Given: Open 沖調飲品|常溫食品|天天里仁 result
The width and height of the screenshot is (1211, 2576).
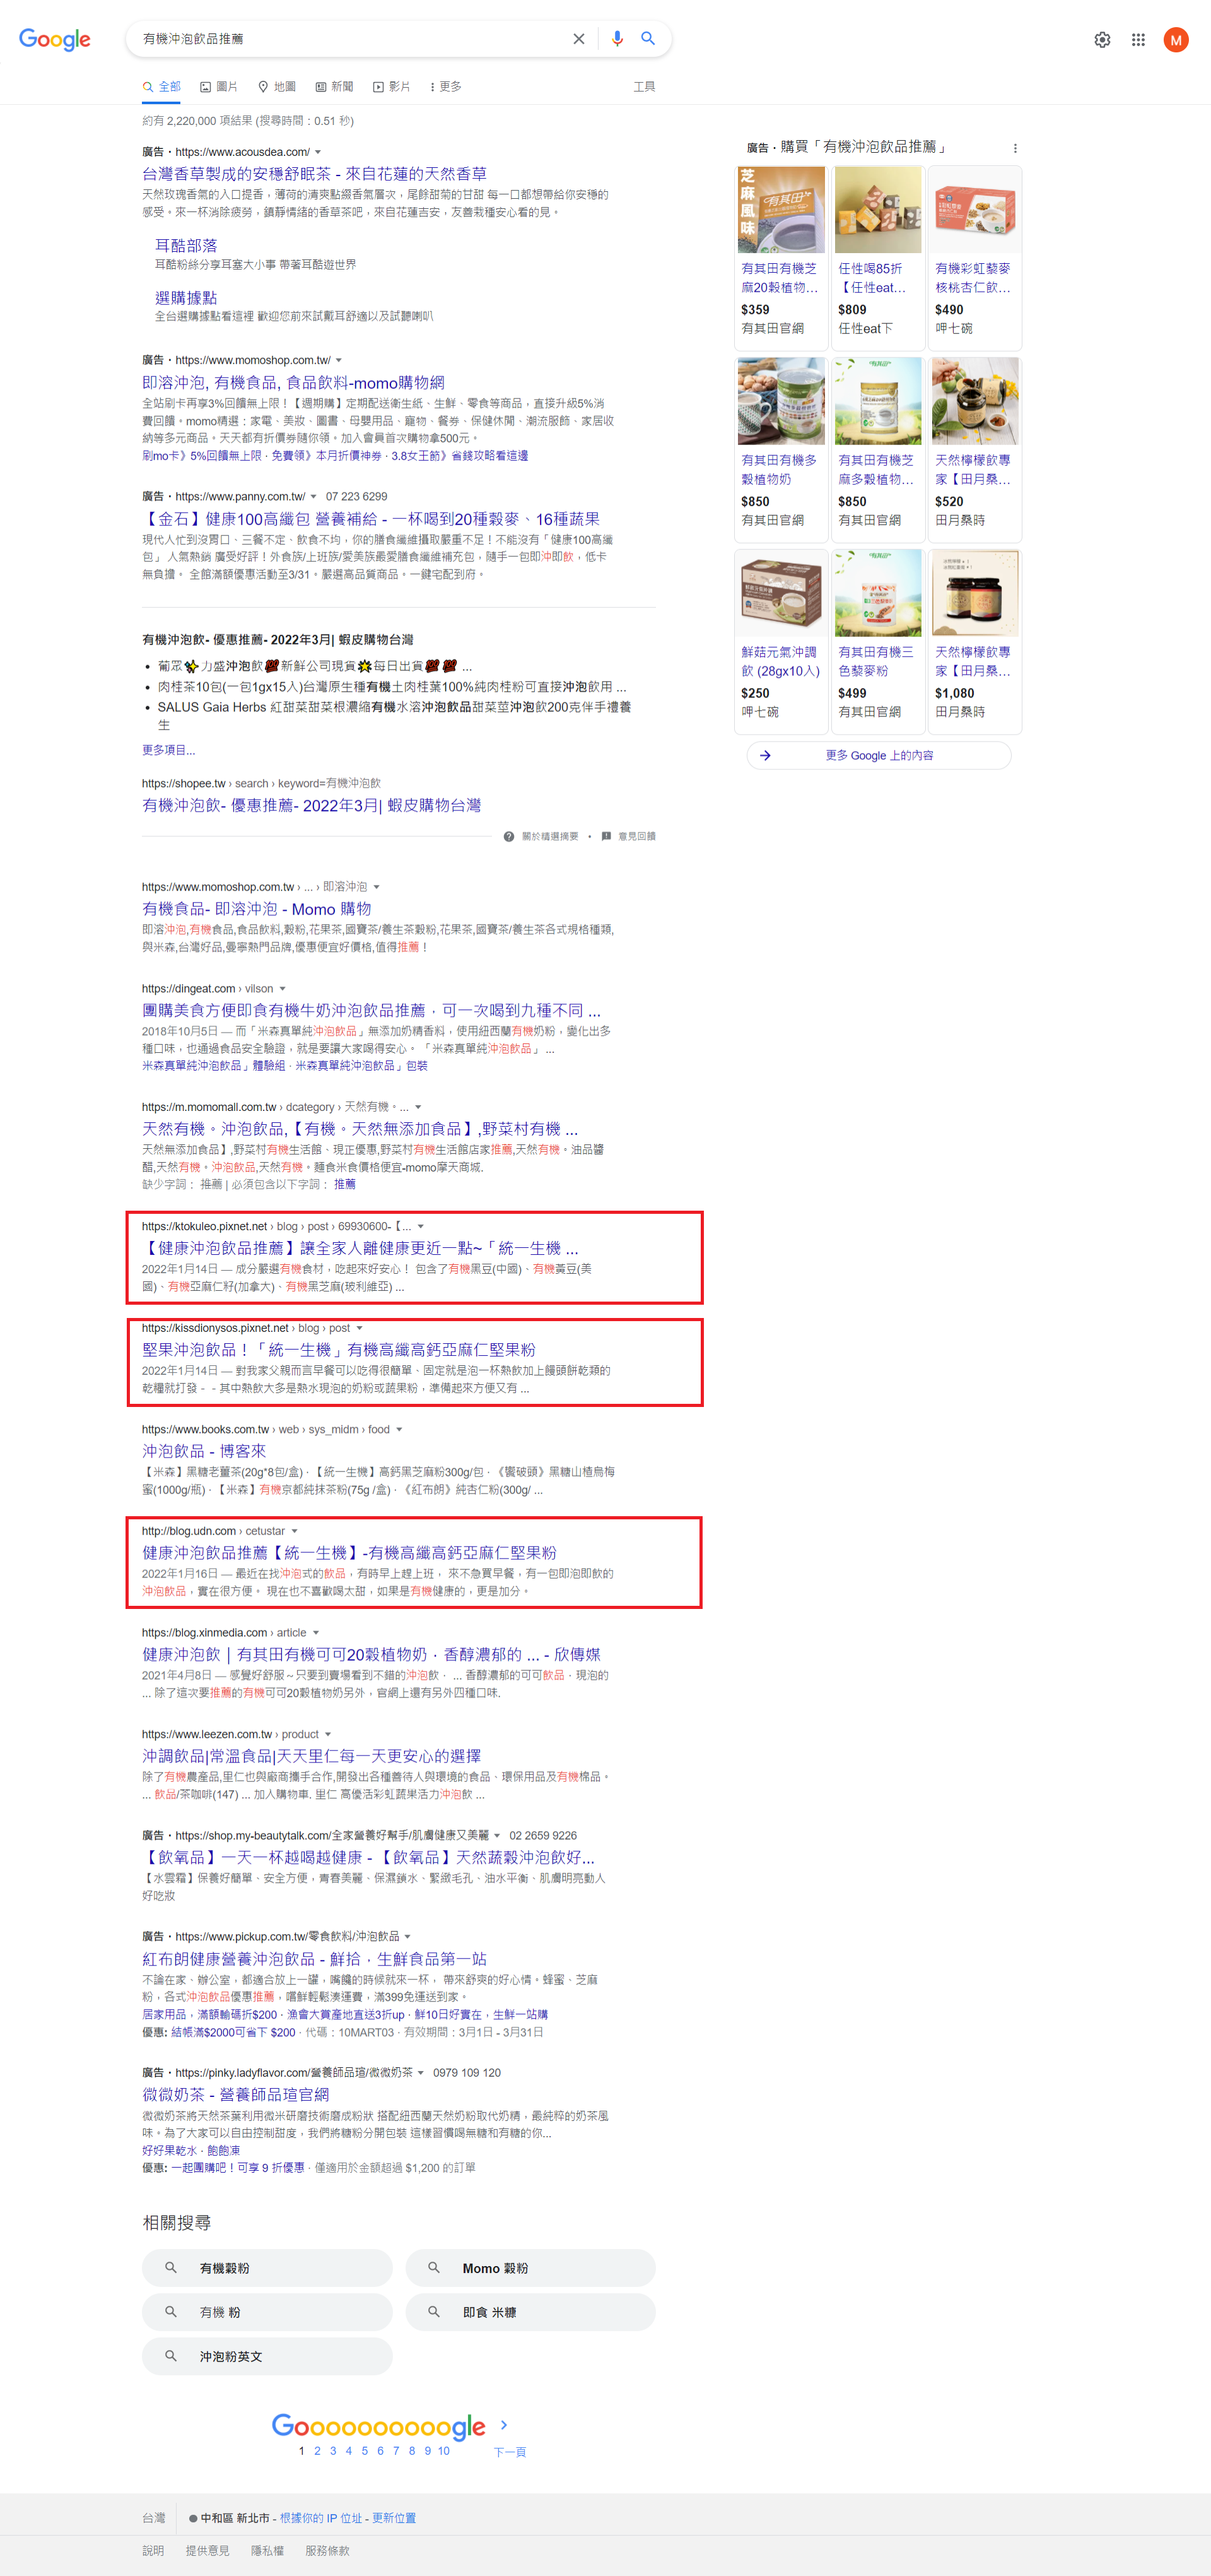Looking at the screenshot, I should pos(312,1756).
